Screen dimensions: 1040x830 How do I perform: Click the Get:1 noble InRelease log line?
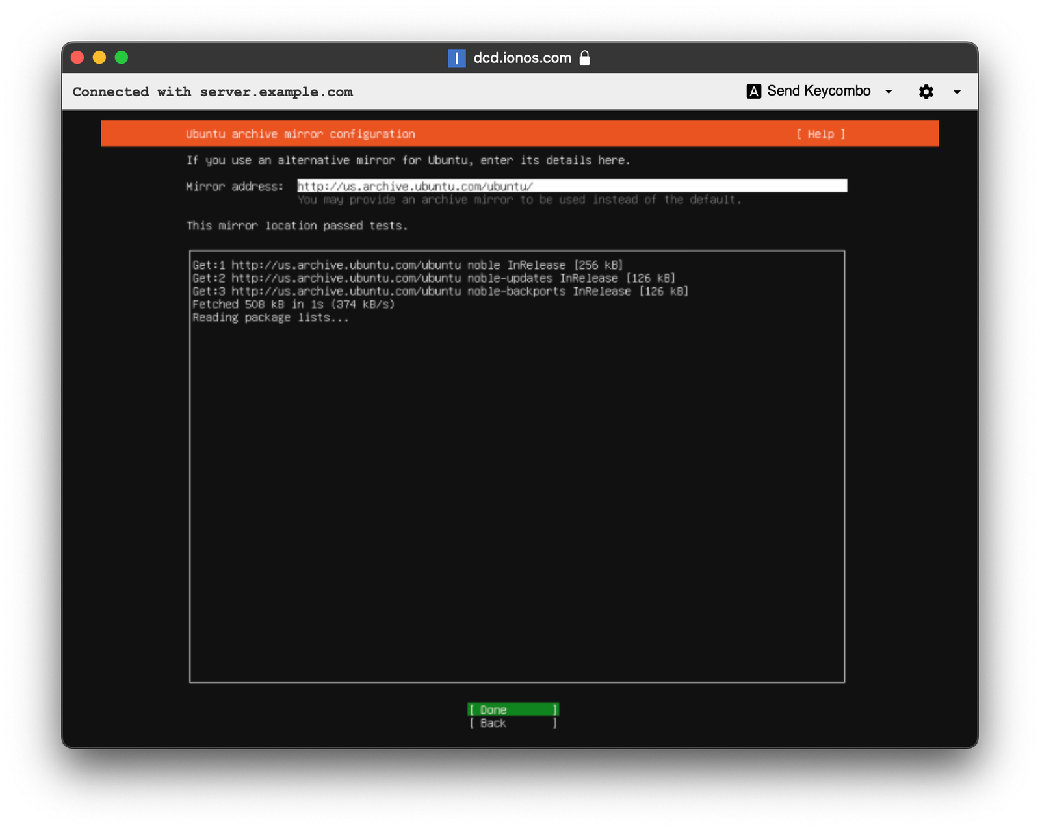pyautogui.click(x=408, y=265)
